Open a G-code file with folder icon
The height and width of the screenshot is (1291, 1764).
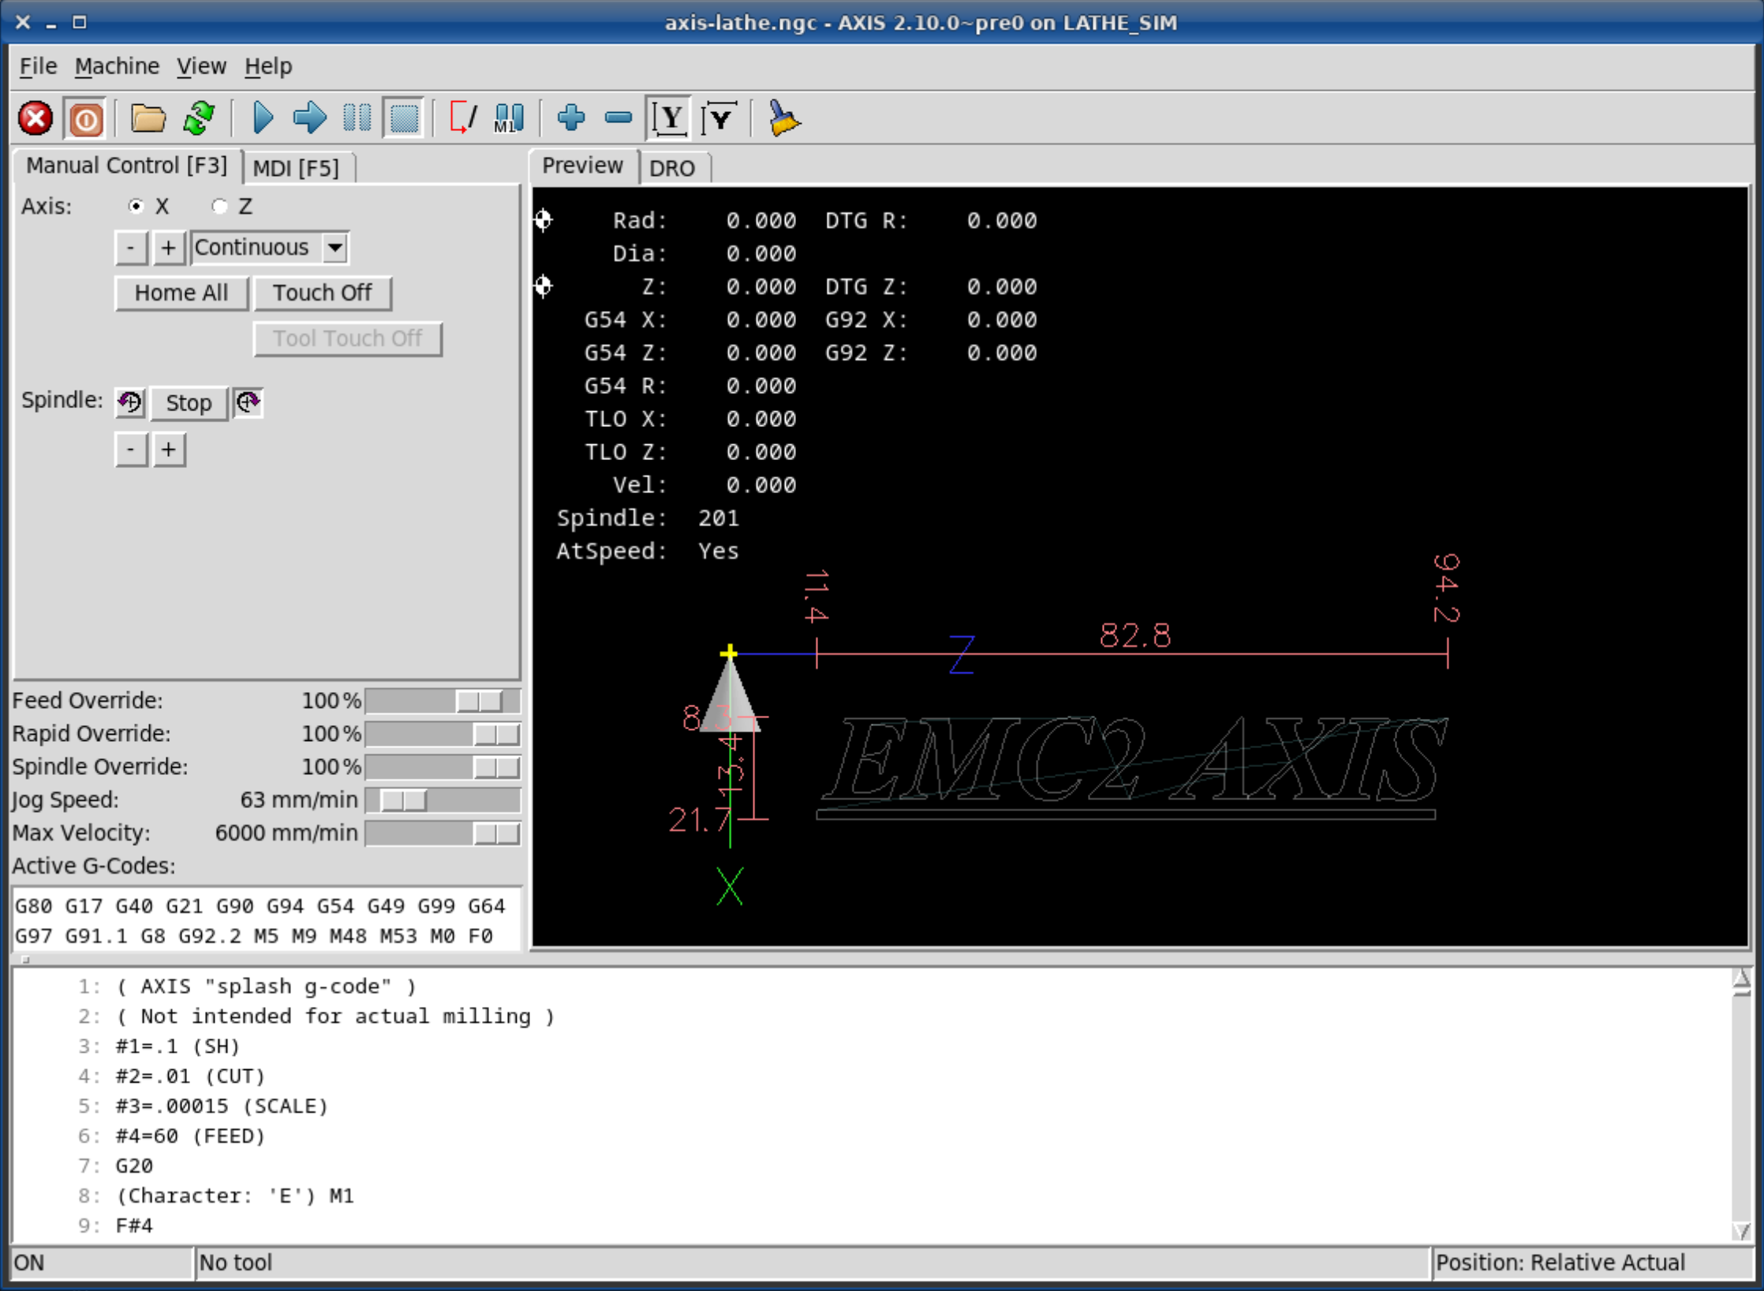tap(148, 118)
